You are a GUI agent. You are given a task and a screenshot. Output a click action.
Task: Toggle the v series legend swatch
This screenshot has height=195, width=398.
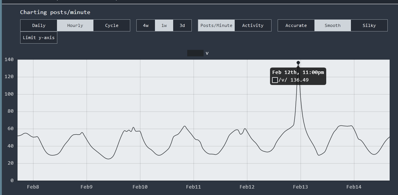195,53
